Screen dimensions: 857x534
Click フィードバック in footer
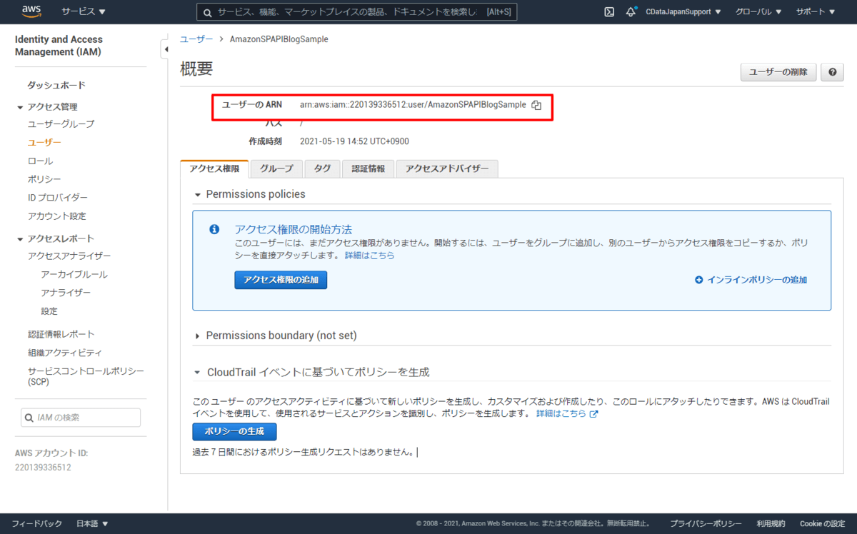(36, 523)
